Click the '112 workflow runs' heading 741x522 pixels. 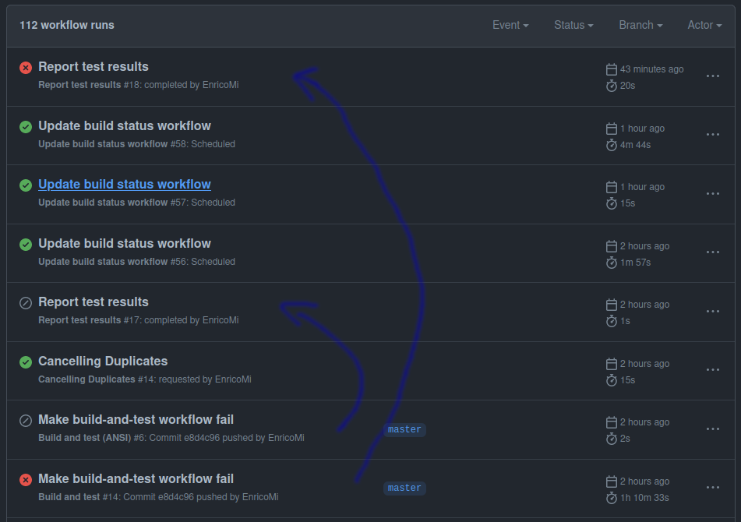click(x=67, y=25)
